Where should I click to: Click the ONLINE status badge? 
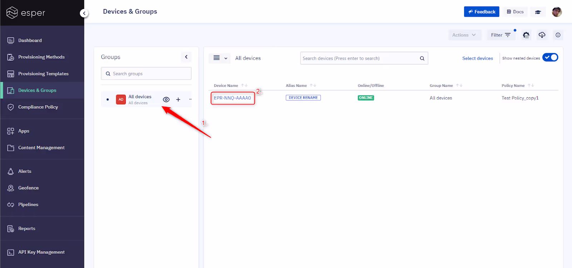coord(366,98)
